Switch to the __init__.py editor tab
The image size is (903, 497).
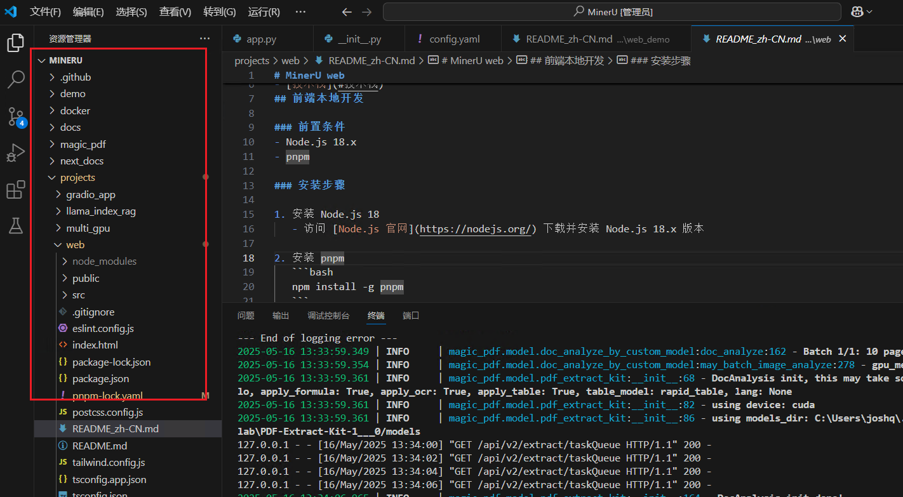(359, 39)
